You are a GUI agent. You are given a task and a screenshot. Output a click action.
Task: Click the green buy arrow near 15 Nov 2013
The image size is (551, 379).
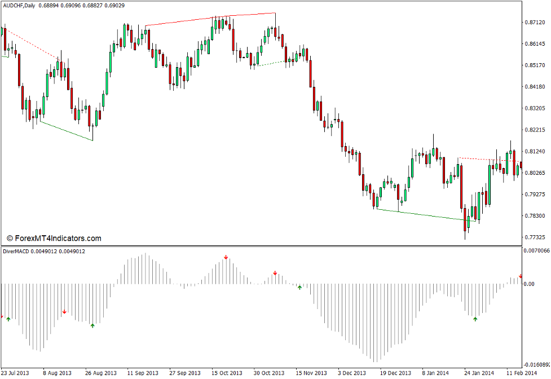coord(299,287)
